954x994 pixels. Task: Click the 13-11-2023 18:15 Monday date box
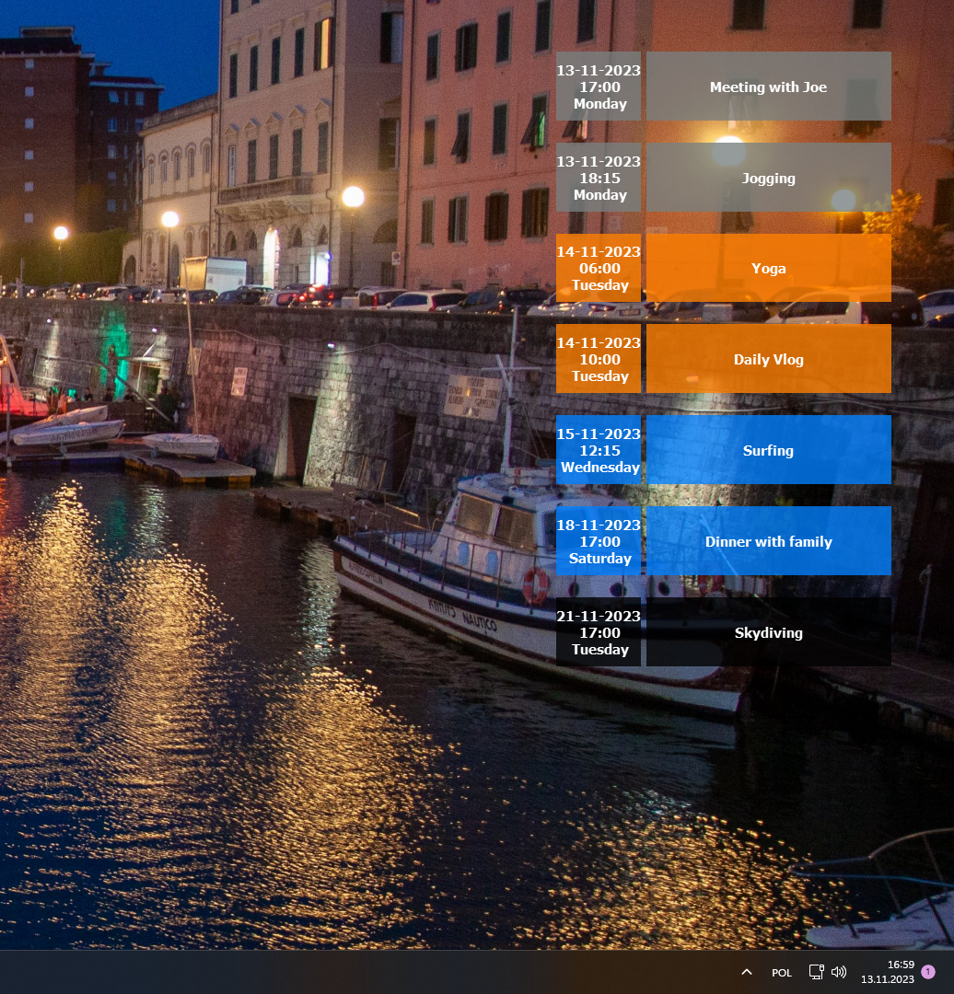point(599,178)
